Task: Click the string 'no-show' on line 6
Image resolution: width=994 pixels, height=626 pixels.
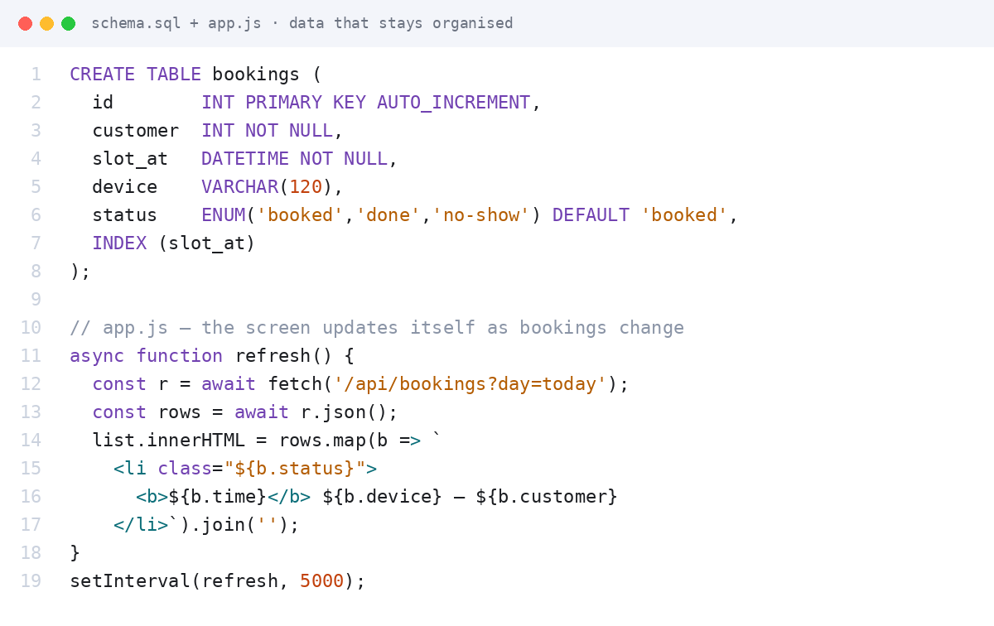Action: 480,215
